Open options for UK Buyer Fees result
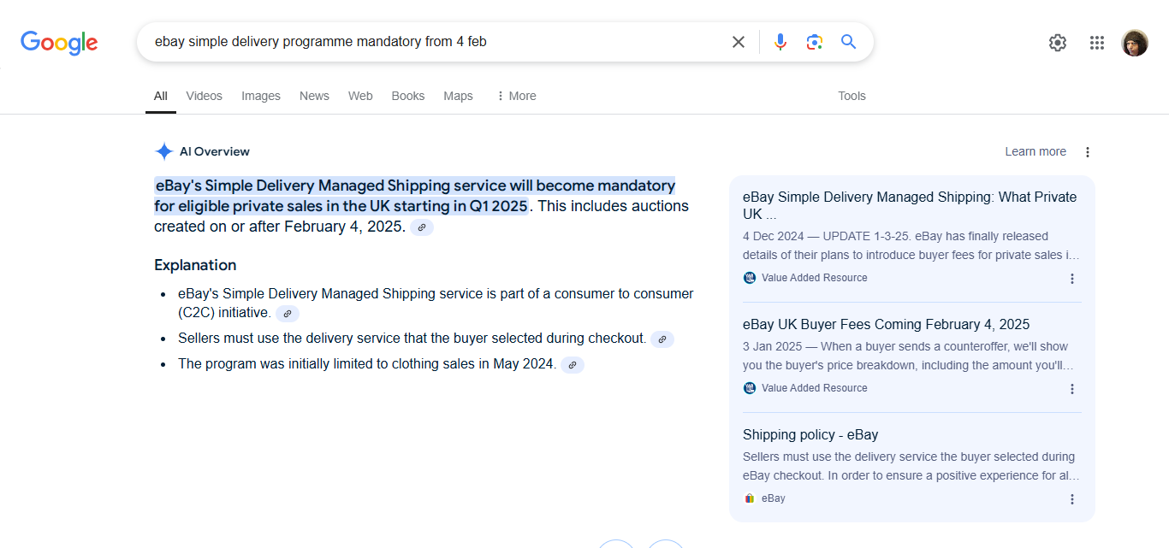Image resolution: width=1169 pixels, height=548 pixels. click(1072, 389)
